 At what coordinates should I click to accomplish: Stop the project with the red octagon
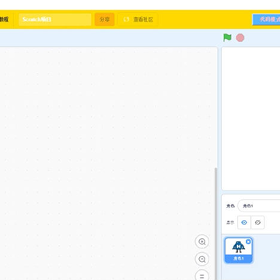(x=240, y=38)
